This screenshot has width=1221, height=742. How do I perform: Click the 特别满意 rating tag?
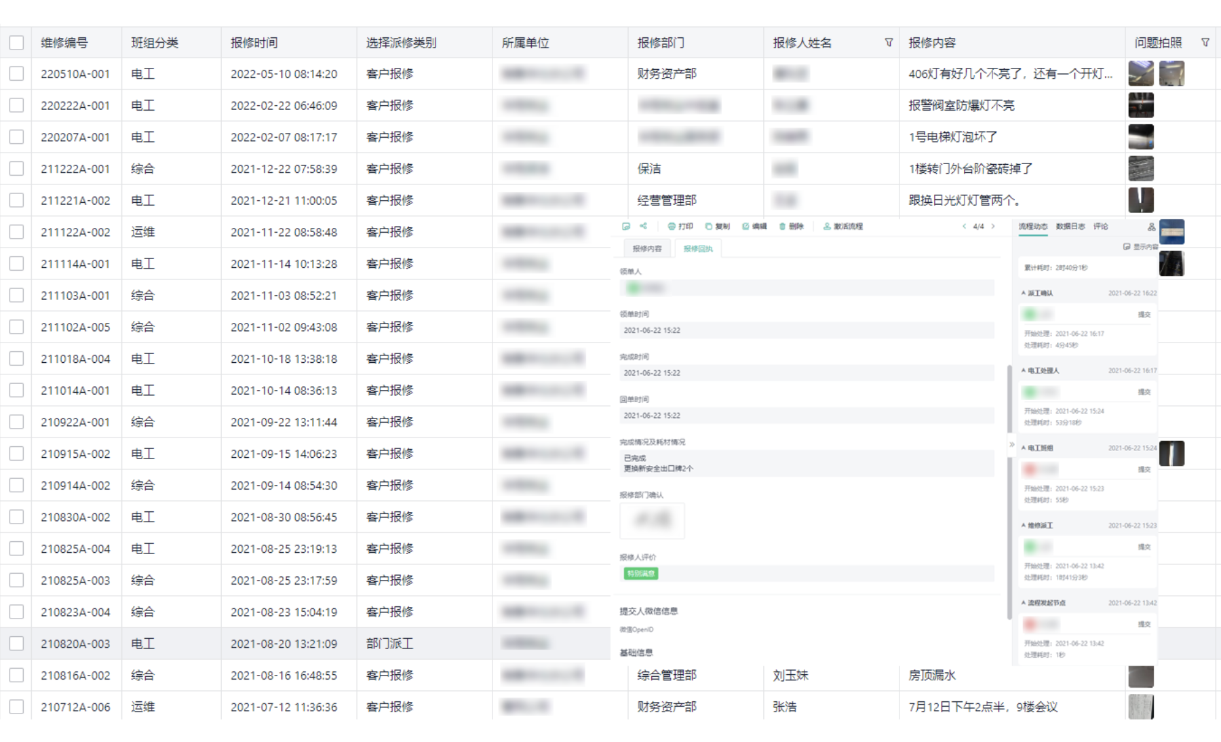click(x=640, y=574)
